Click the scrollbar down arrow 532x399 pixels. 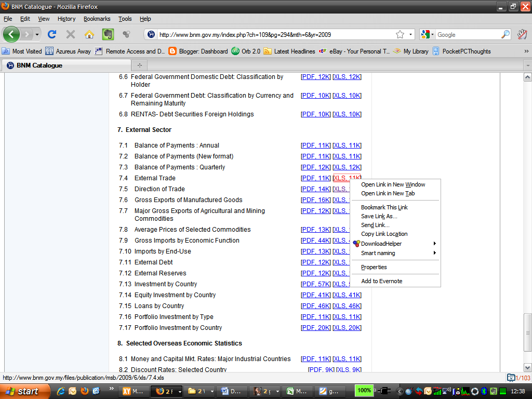[x=527, y=367]
